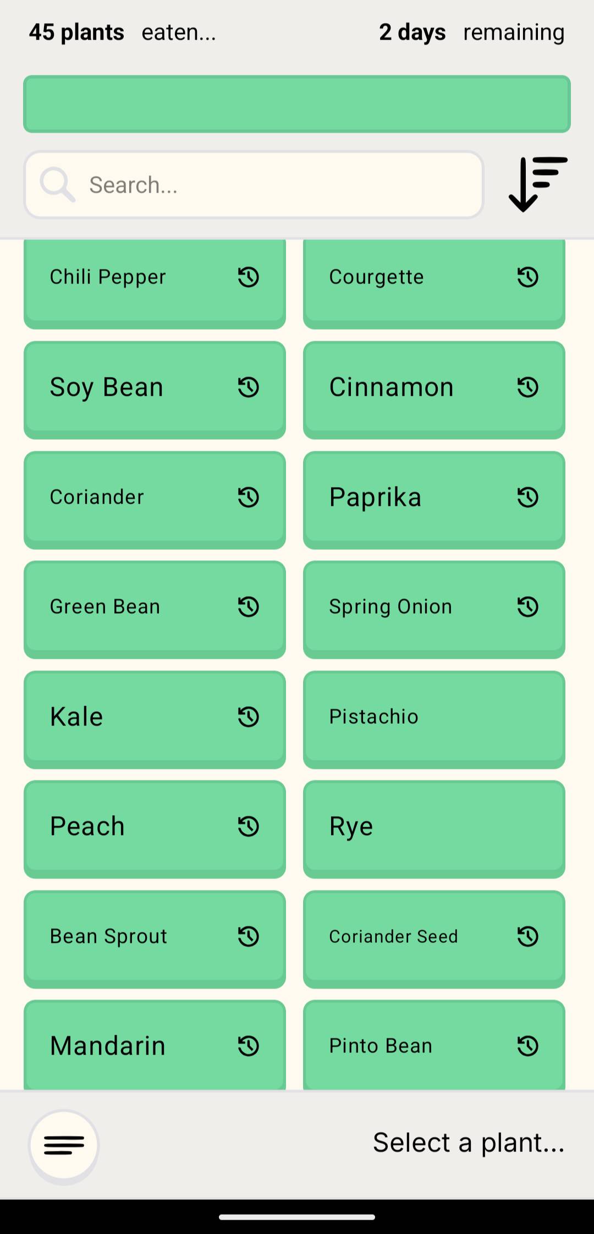The height and width of the screenshot is (1234, 594).
Task: Tap the history icon beside Kale
Action: pyautogui.click(x=249, y=717)
